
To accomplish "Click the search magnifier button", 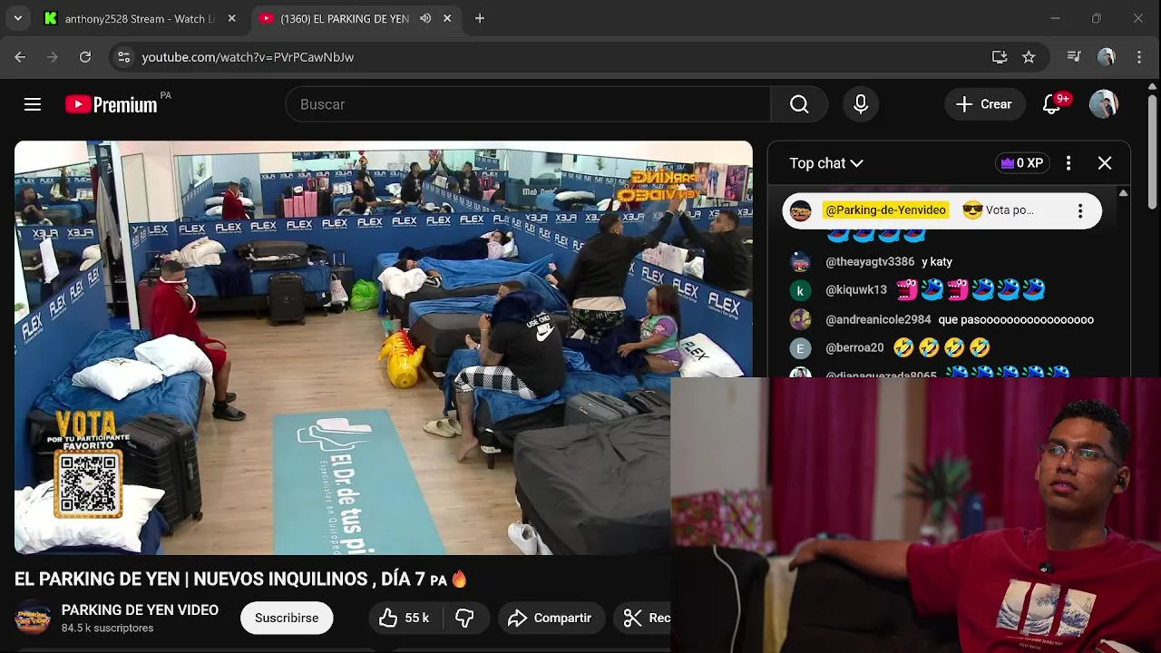I will coord(799,104).
